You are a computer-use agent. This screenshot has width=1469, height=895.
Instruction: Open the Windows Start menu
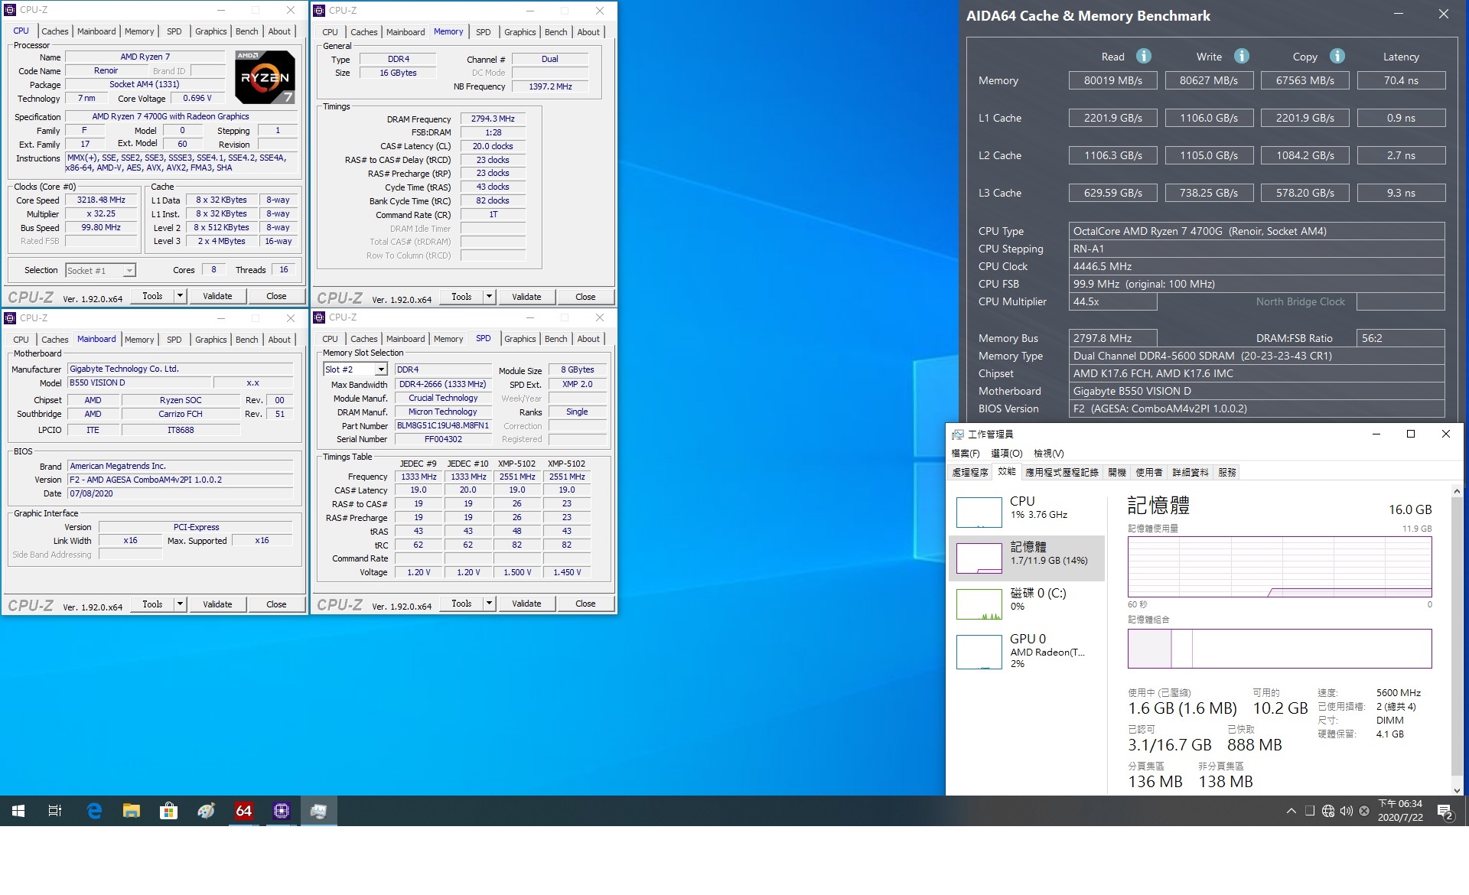tap(18, 811)
